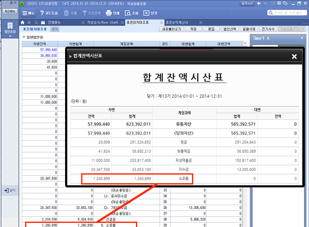
Task: Click the table scrollbar up arrow
Action: pos(245,43)
